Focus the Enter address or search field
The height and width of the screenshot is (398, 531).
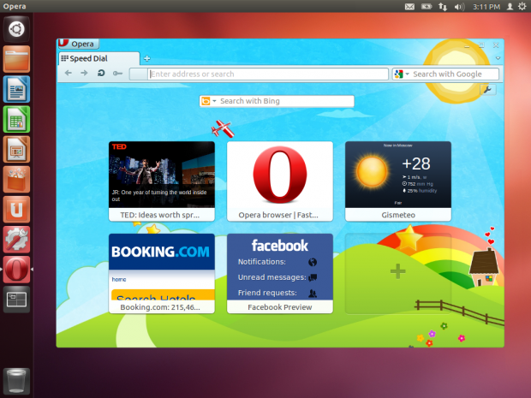[x=268, y=74]
